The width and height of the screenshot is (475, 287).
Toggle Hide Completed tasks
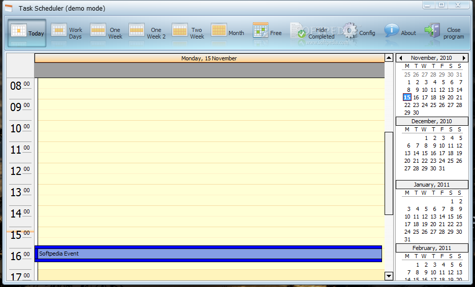click(312, 33)
